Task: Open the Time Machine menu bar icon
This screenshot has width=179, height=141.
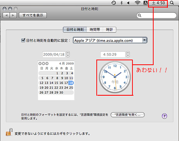Action: 113,3
